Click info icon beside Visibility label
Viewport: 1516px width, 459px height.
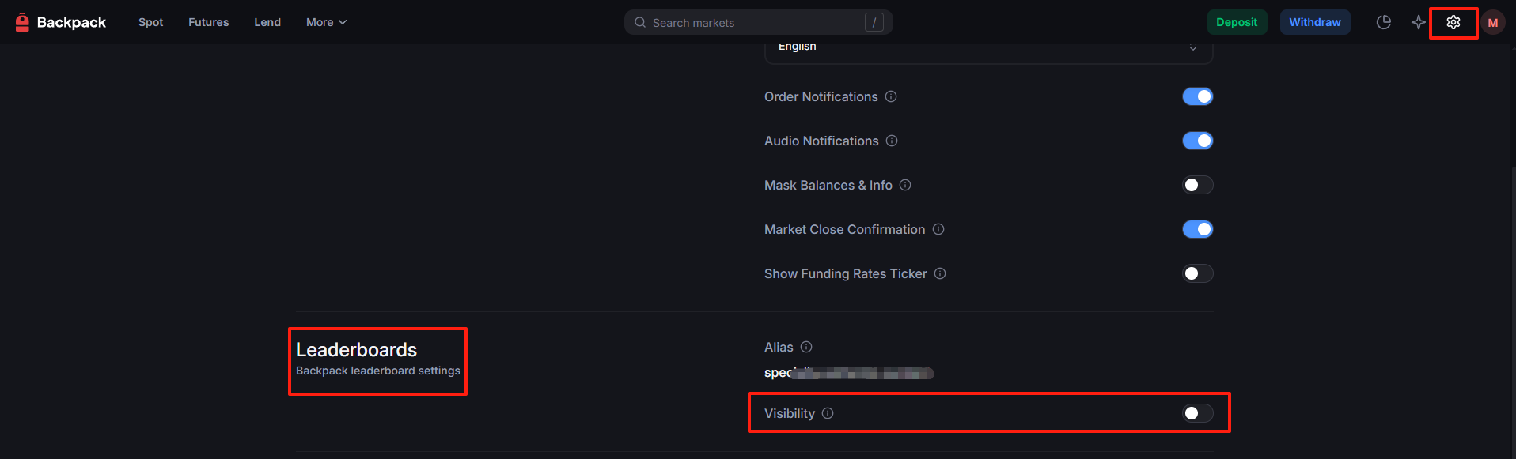(x=828, y=413)
